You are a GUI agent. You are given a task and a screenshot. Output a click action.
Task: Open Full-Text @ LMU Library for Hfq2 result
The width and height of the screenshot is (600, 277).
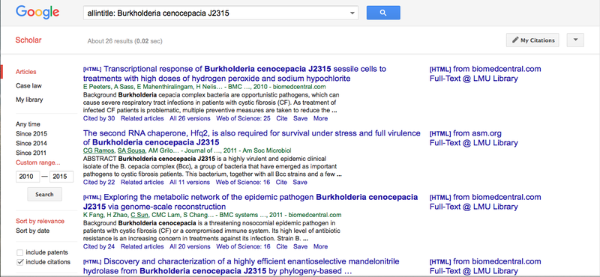pyautogui.click(x=474, y=143)
